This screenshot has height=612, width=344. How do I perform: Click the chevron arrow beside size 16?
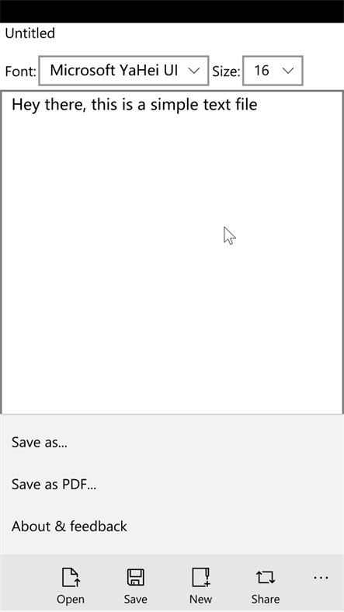pos(288,71)
